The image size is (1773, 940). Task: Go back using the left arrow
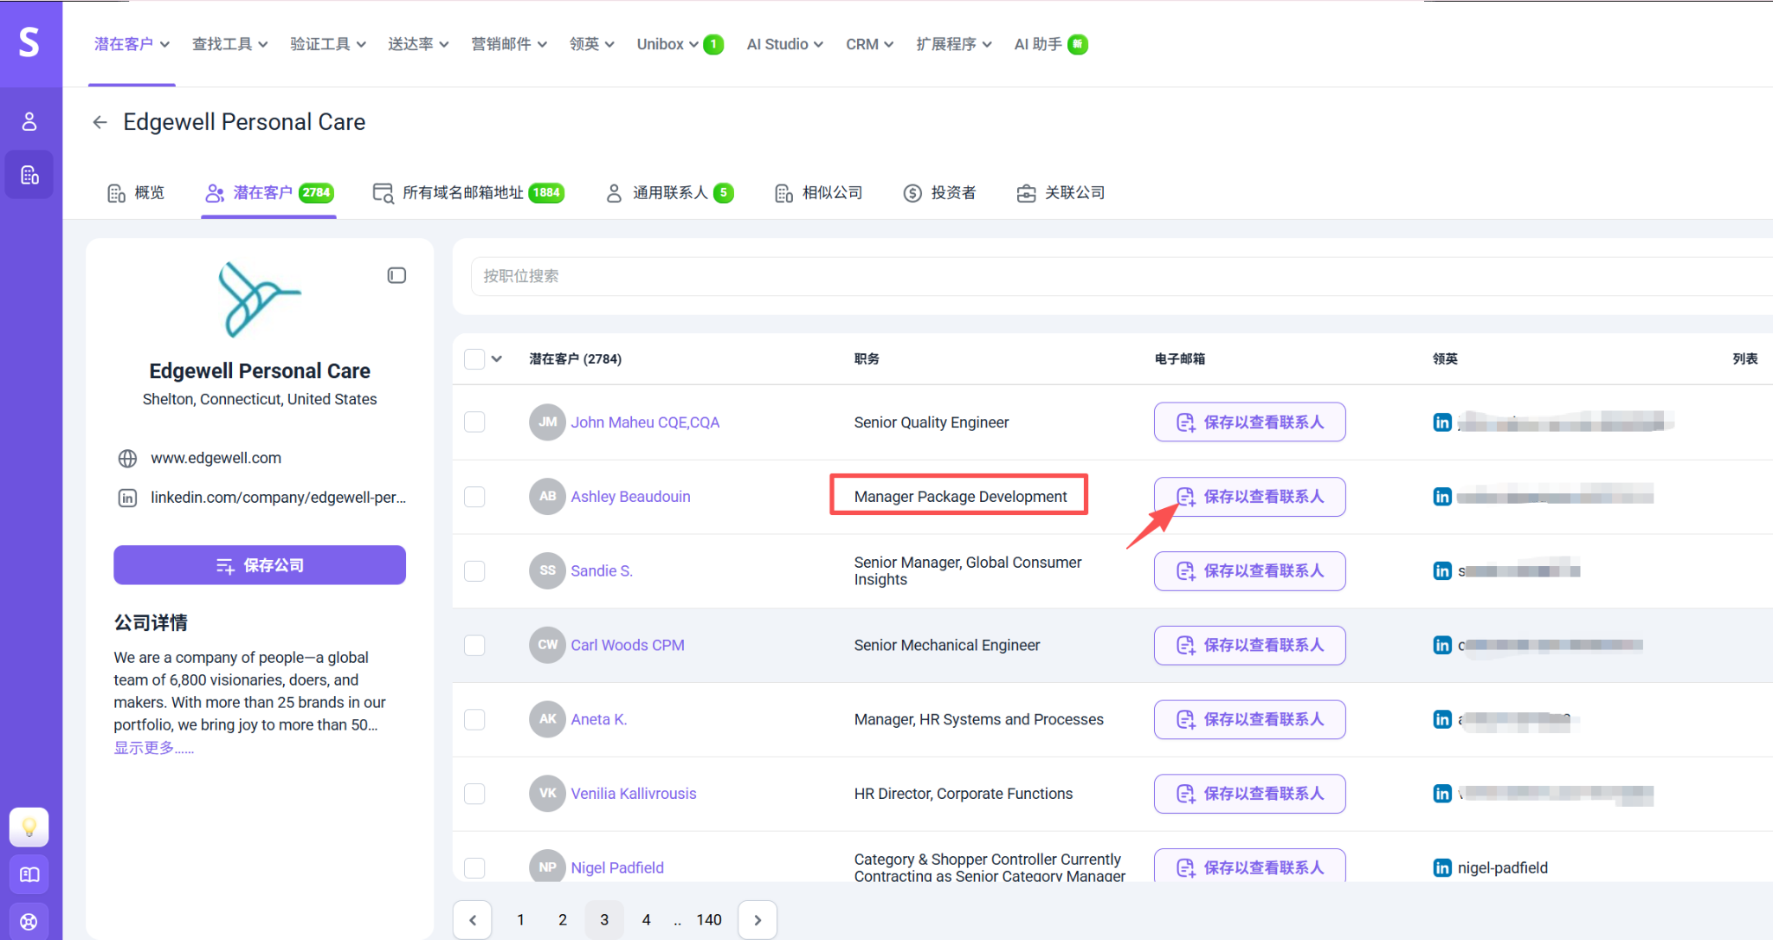pyautogui.click(x=100, y=122)
